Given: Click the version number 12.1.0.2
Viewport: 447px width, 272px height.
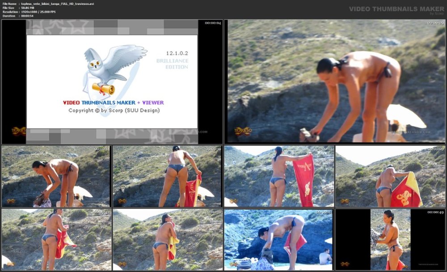Looking at the screenshot, I should 177,53.
